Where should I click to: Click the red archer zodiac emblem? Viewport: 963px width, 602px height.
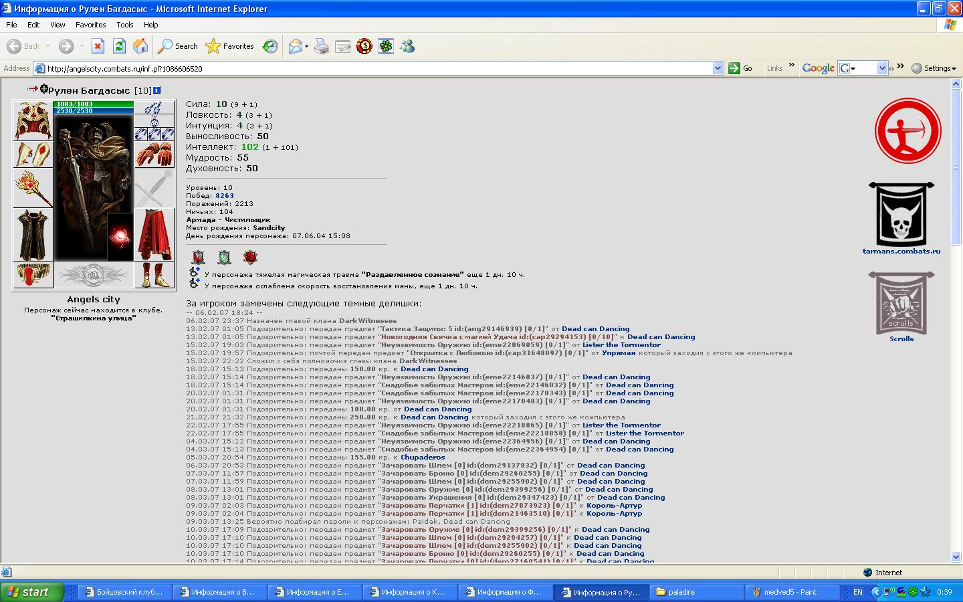tap(907, 131)
